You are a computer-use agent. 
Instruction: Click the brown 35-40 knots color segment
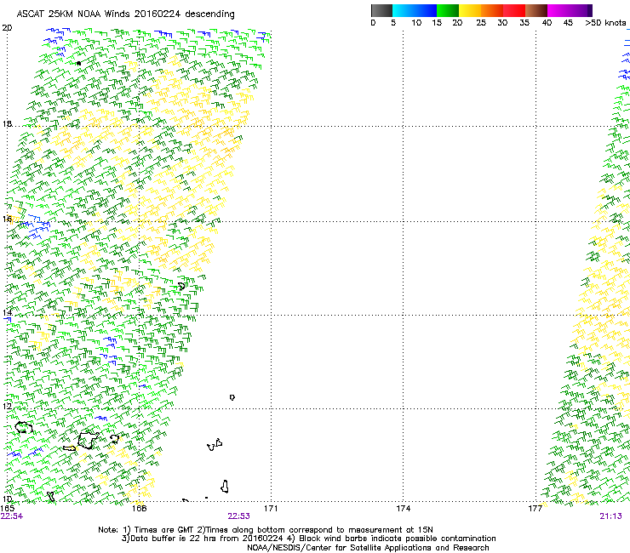[536, 10]
